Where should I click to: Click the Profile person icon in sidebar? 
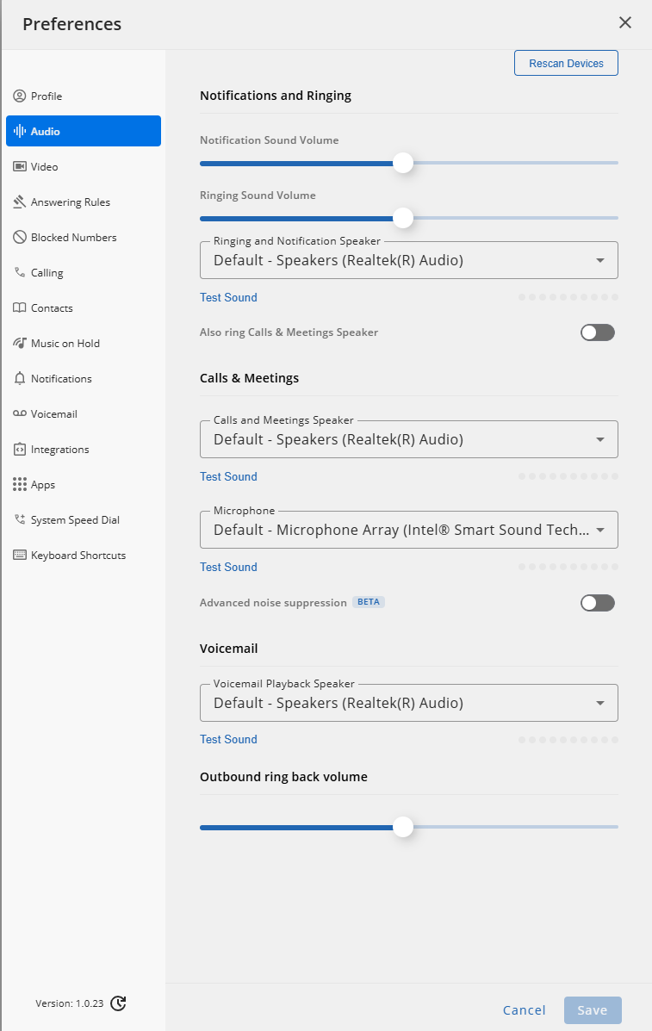point(20,96)
